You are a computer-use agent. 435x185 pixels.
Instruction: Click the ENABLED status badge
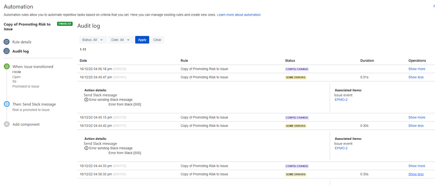[65, 24]
